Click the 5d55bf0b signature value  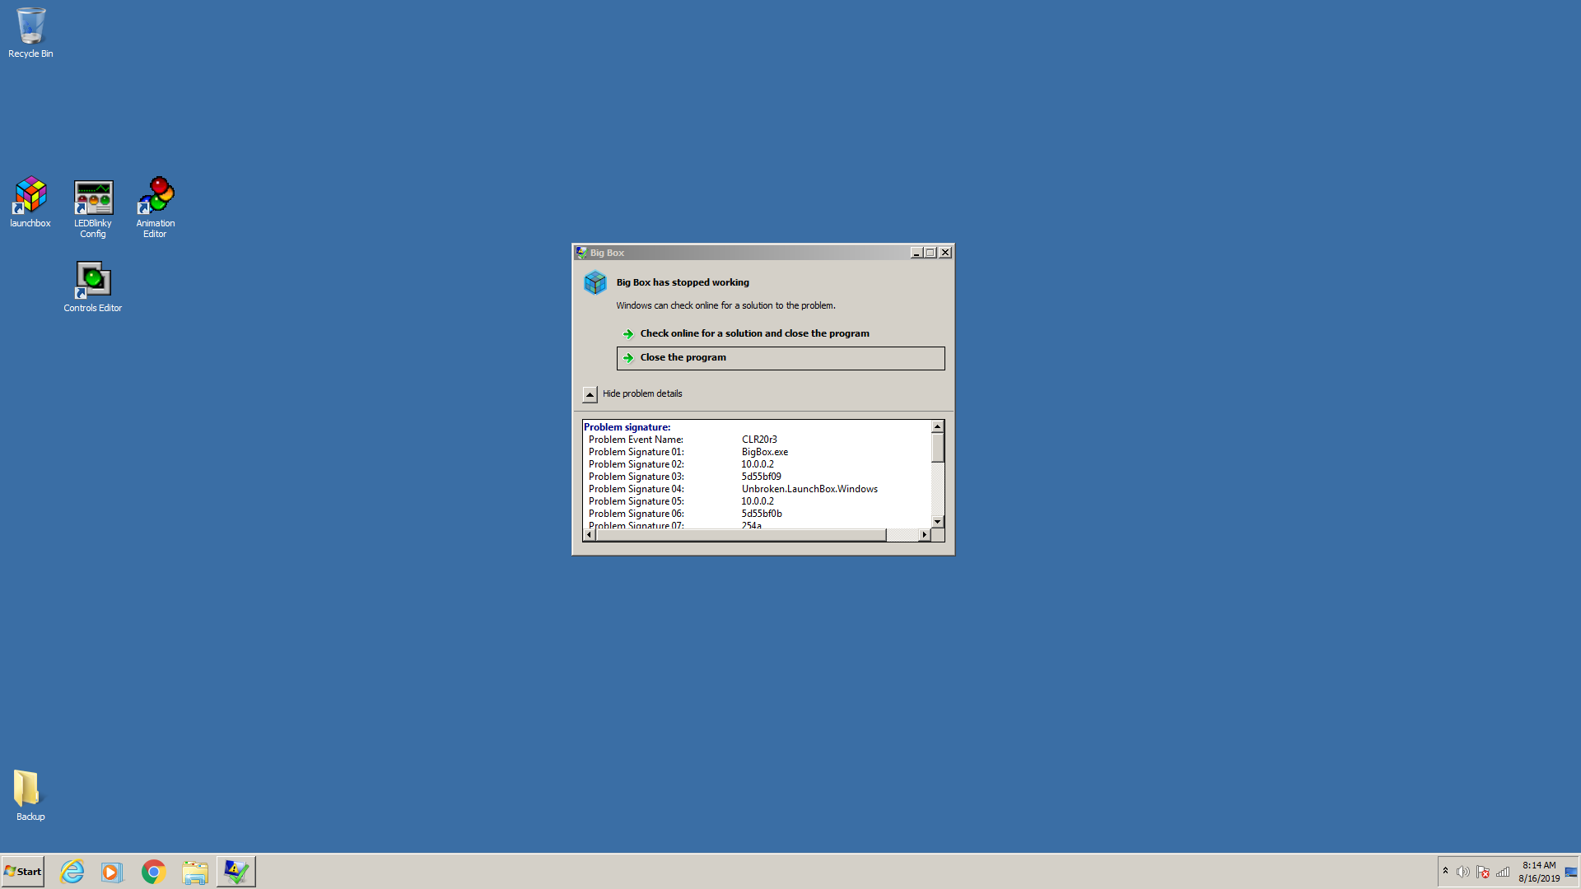762,514
